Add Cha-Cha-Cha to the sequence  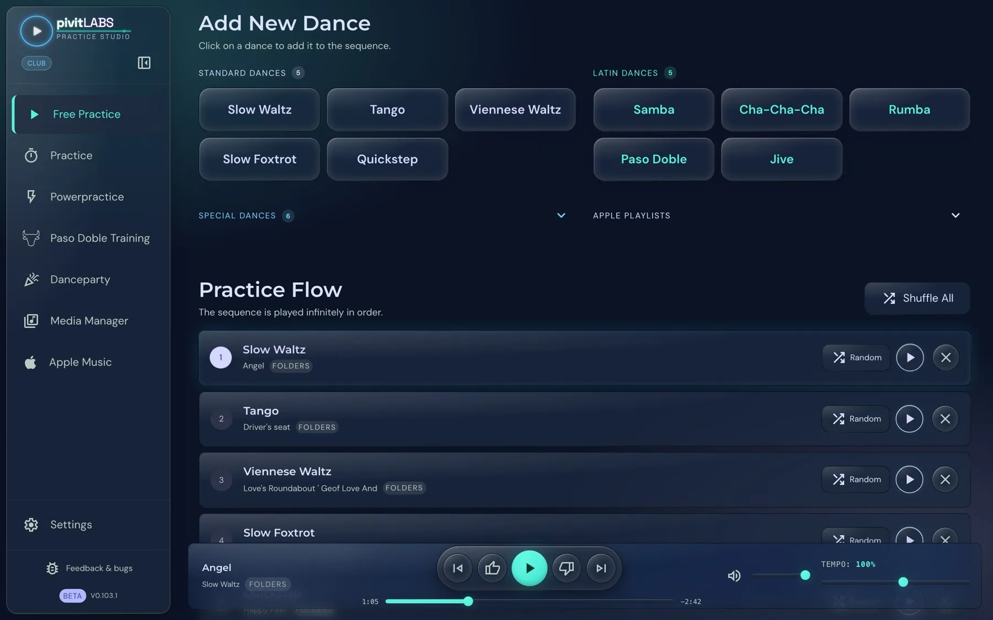(x=782, y=110)
